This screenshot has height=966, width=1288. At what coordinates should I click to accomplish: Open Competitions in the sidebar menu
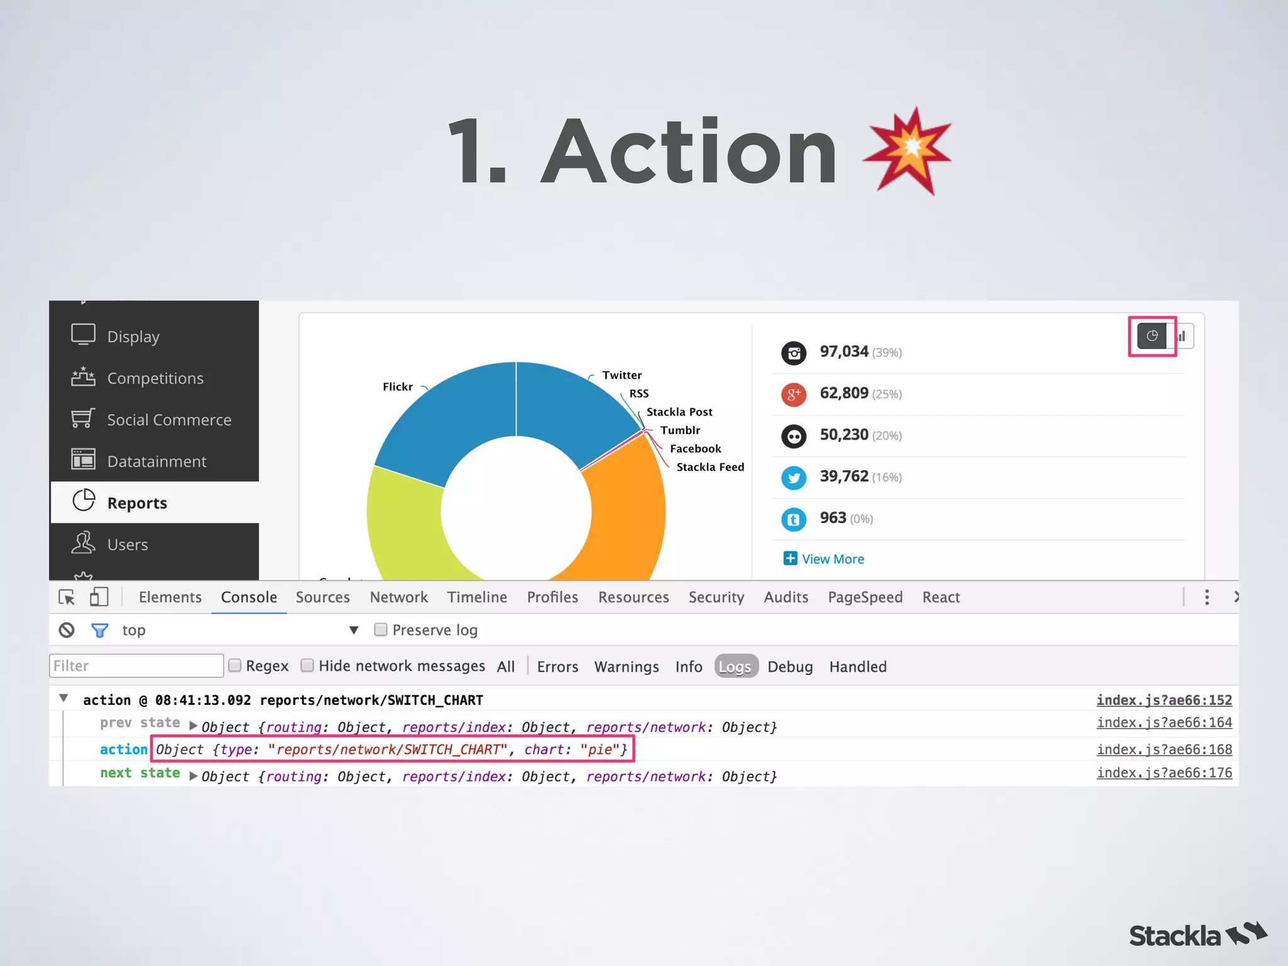(154, 377)
